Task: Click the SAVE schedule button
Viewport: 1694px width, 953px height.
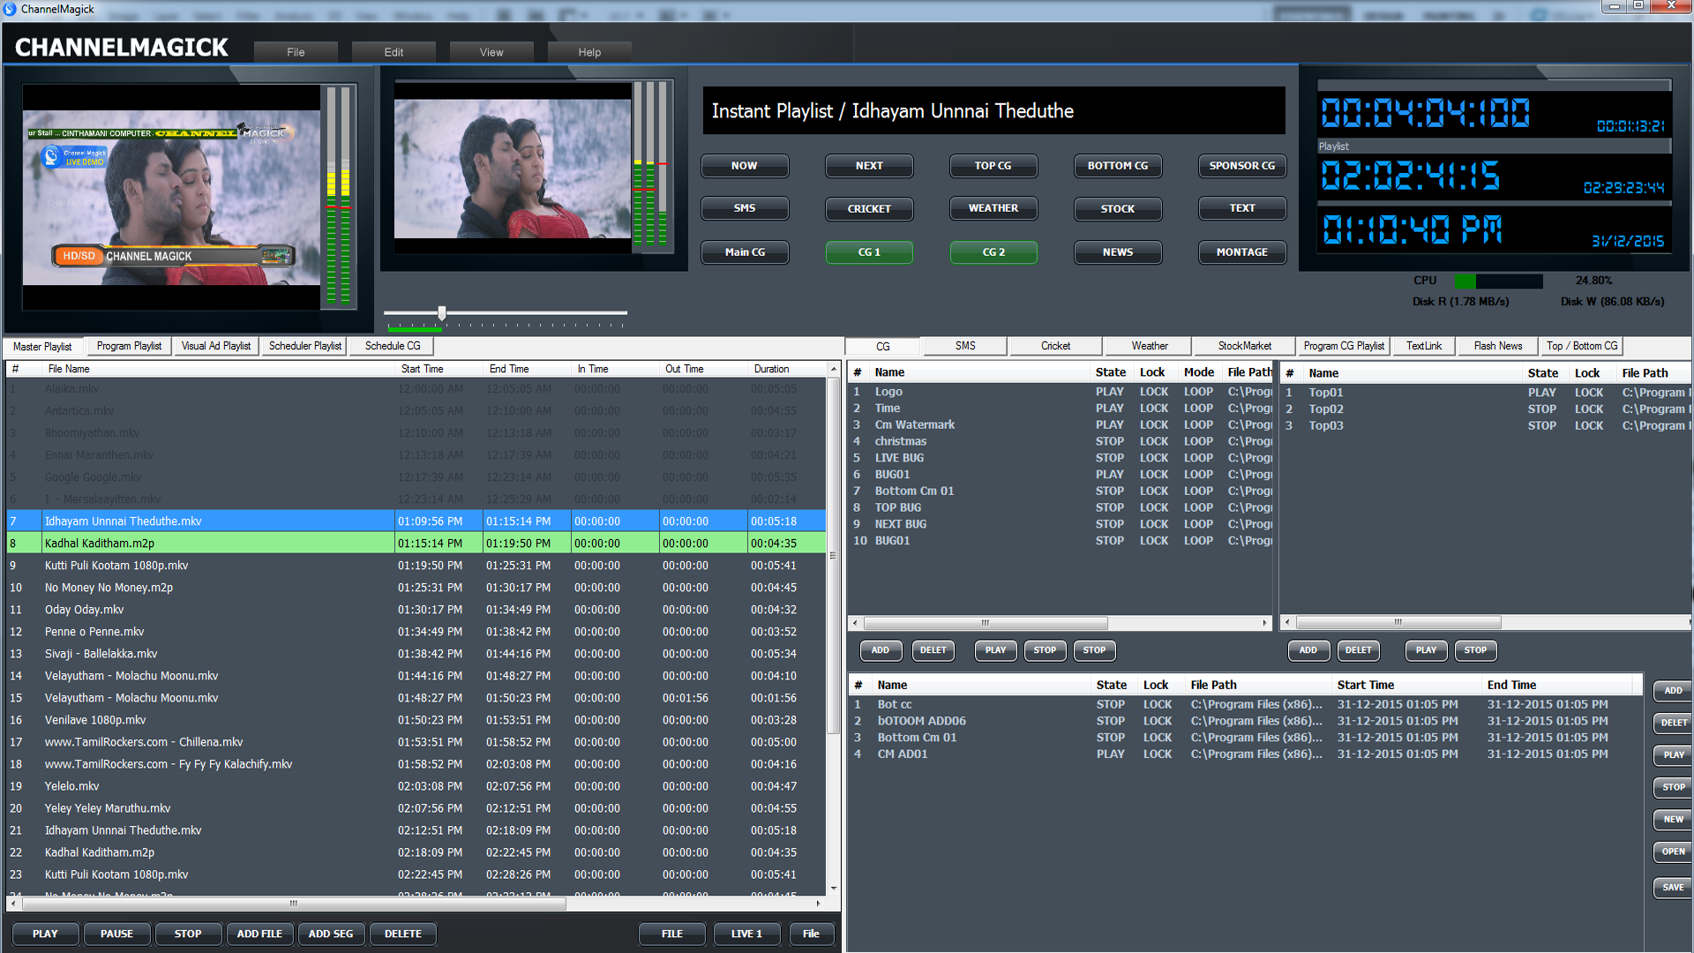Action: pyautogui.click(x=1673, y=888)
